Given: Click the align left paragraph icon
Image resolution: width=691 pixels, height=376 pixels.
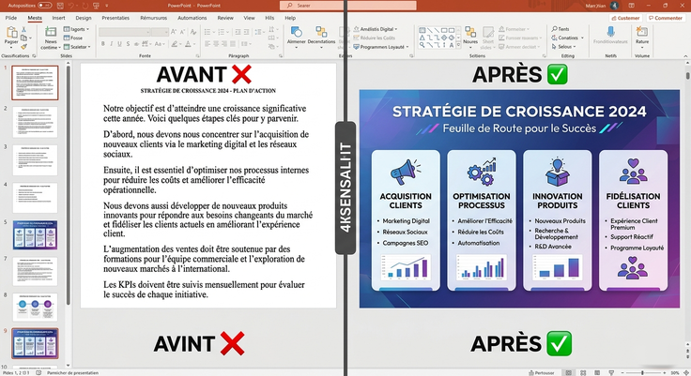Looking at the screenshot, I should click(207, 44).
